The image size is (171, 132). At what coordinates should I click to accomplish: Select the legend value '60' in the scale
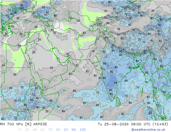pos(43,130)
